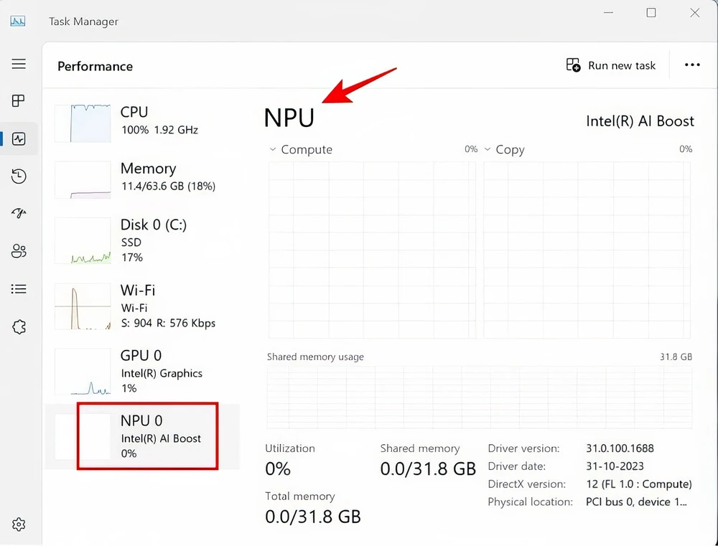The width and height of the screenshot is (718, 546).
Task: Click the Task Manager logo icon in titlebar
Action: coord(17,21)
